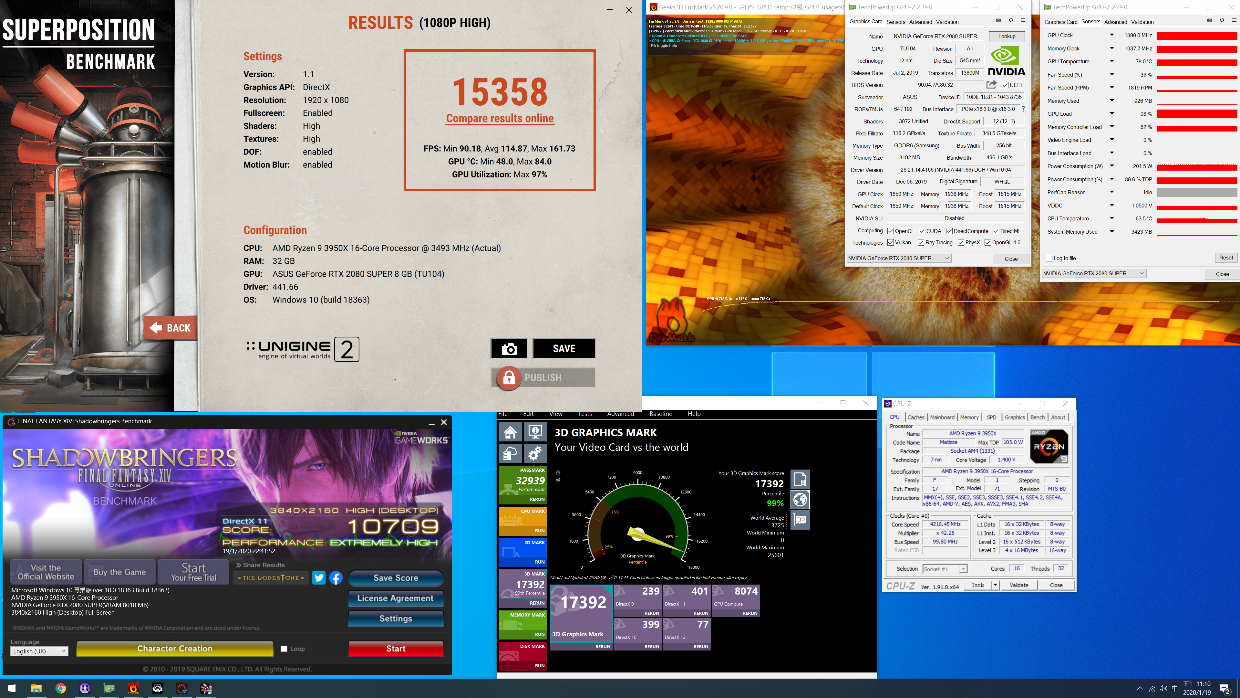This screenshot has width=1240, height=698.
Task: Open GPU selector dropdown in Sensors window
Action: (x=1094, y=274)
